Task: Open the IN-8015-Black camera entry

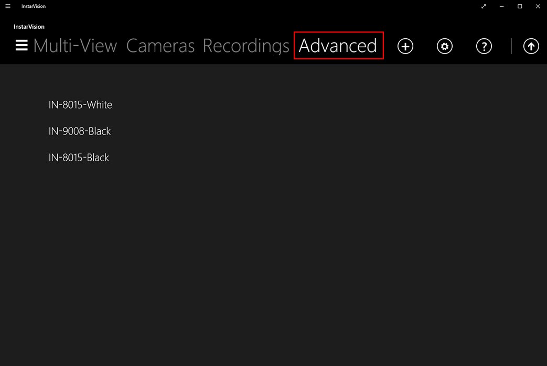Action: (79, 157)
